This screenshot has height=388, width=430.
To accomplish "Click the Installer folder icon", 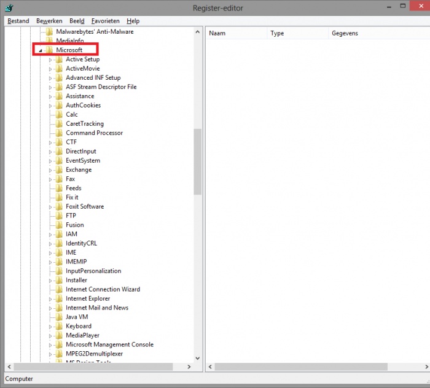I will [59, 280].
